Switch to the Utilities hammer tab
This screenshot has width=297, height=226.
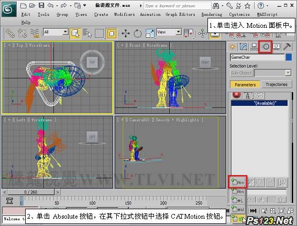287,47
